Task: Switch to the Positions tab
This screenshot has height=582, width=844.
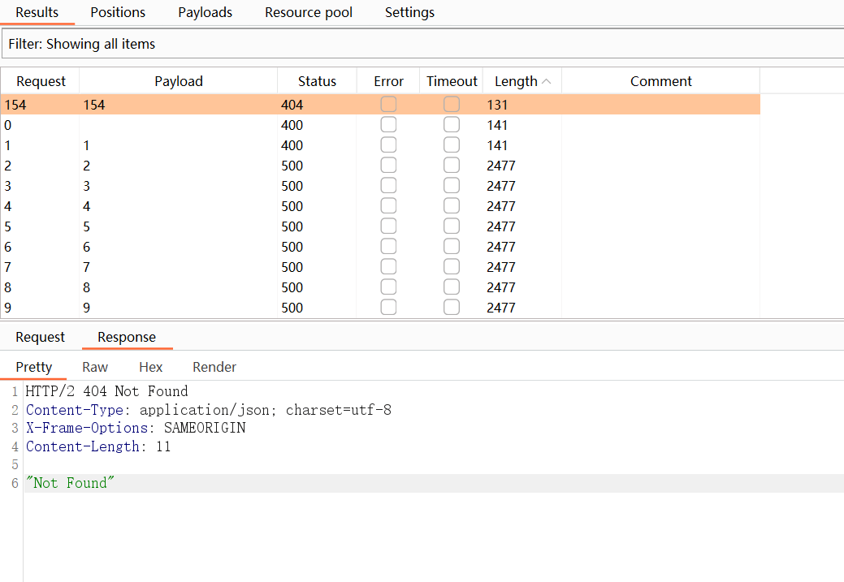Action: tap(118, 12)
